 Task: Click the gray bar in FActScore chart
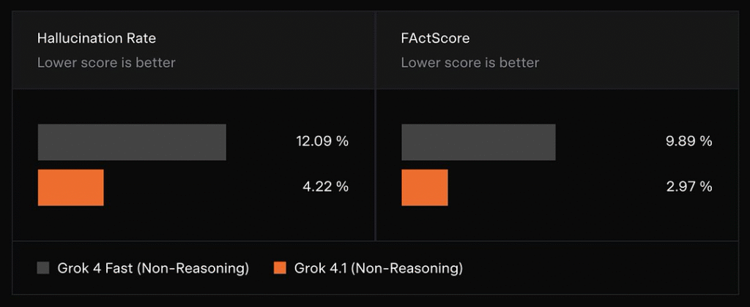click(478, 142)
